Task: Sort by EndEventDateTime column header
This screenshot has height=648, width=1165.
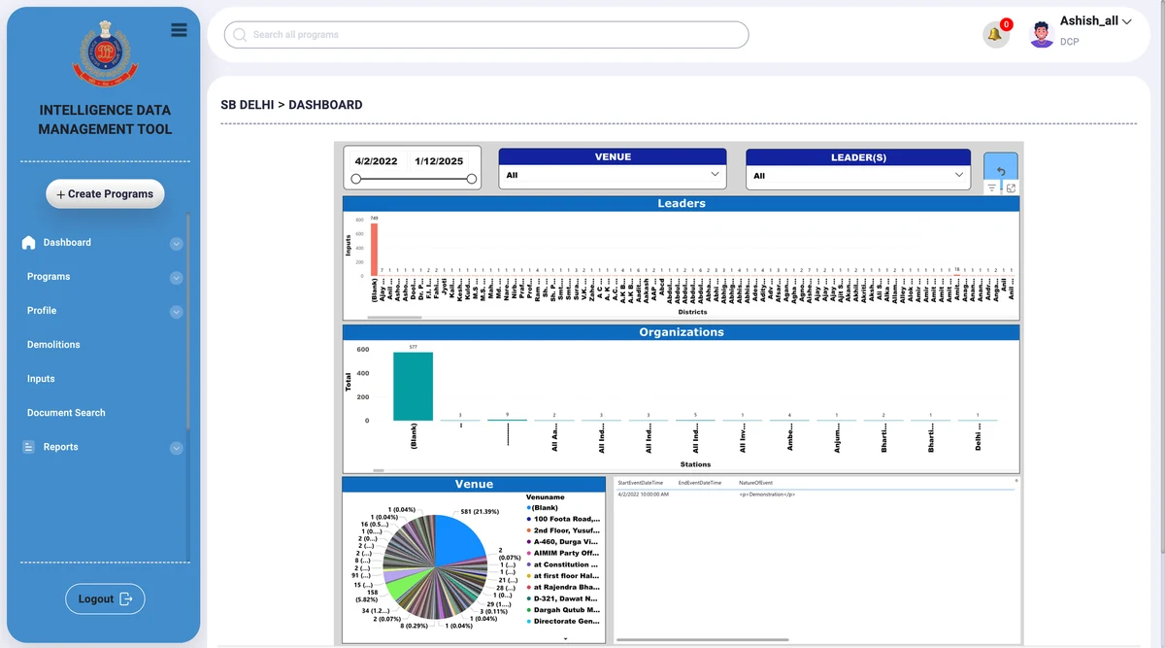Action: click(700, 482)
